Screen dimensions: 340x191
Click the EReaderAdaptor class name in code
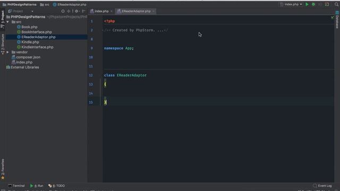pos(132,75)
